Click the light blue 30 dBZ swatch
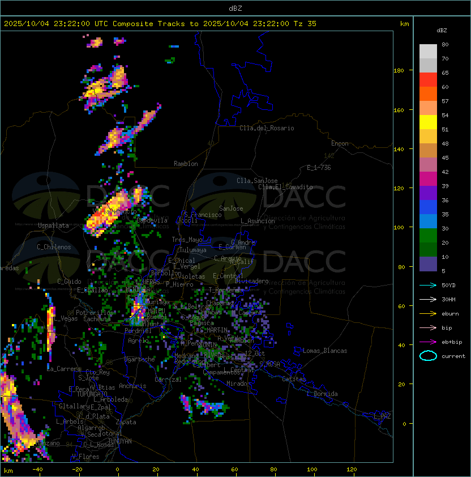 428,222
